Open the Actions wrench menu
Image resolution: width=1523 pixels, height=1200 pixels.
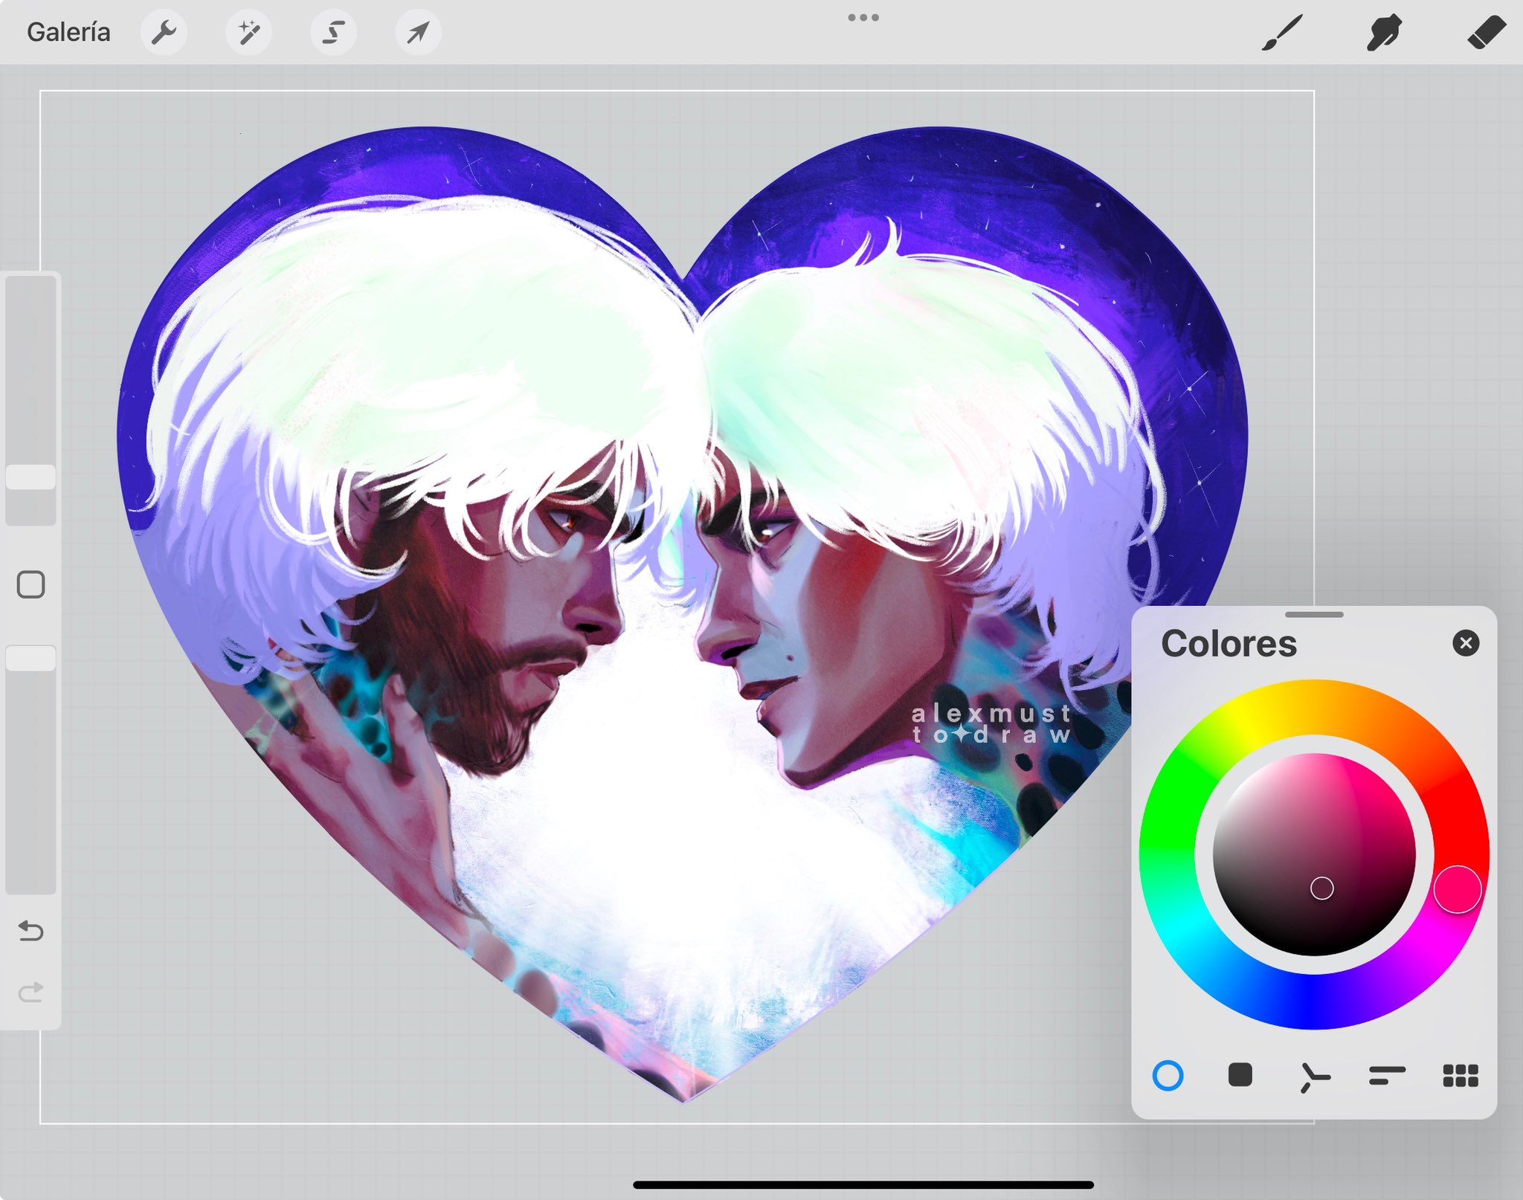pos(164,33)
